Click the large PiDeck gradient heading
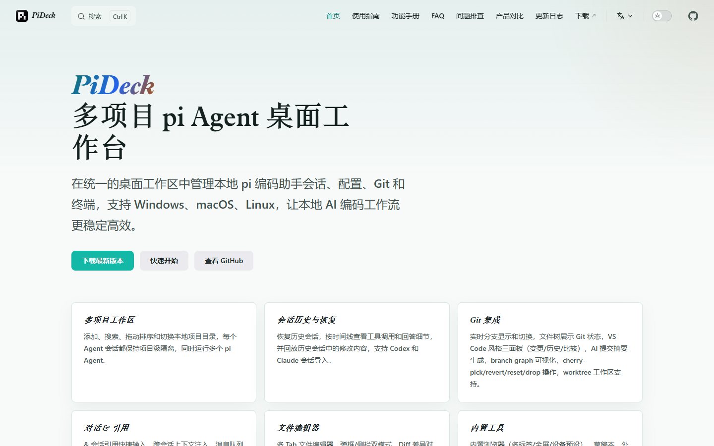This screenshot has height=446, width=714. click(113, 85)
